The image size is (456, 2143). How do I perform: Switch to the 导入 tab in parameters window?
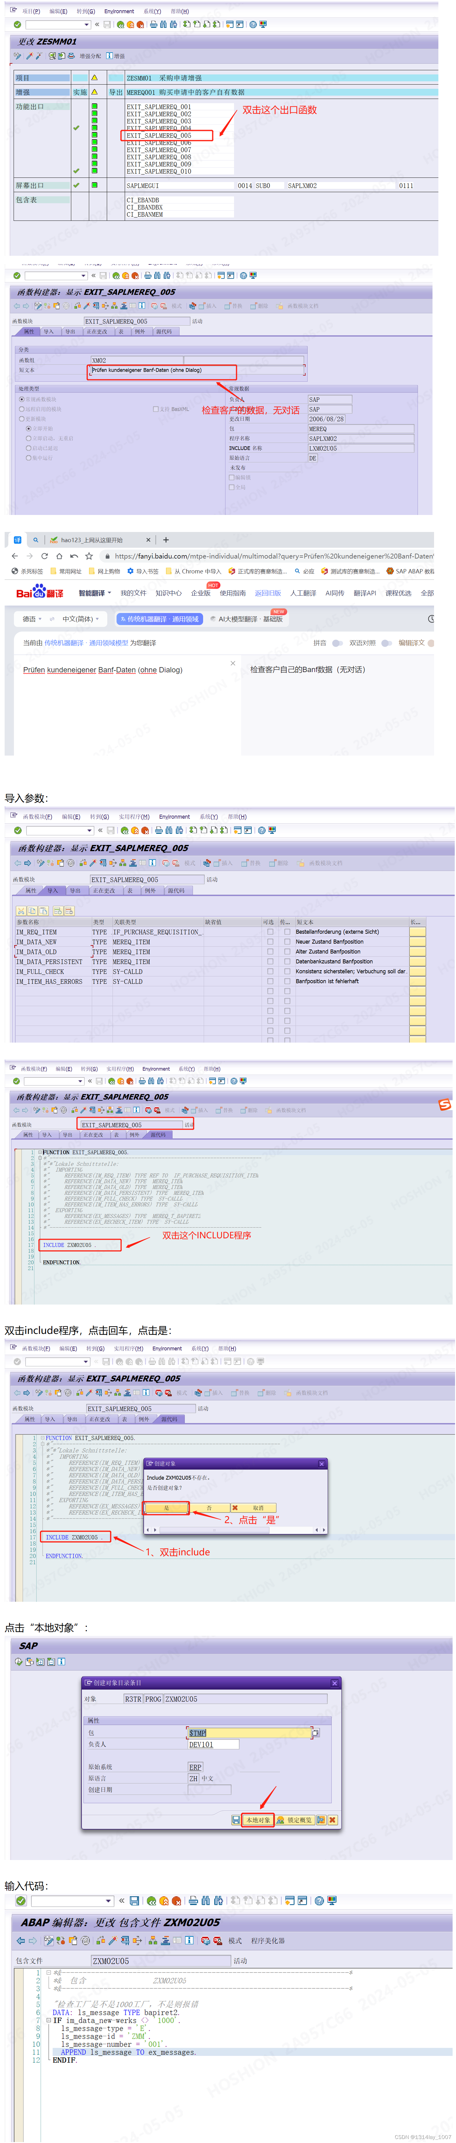(x=53, y=890)
